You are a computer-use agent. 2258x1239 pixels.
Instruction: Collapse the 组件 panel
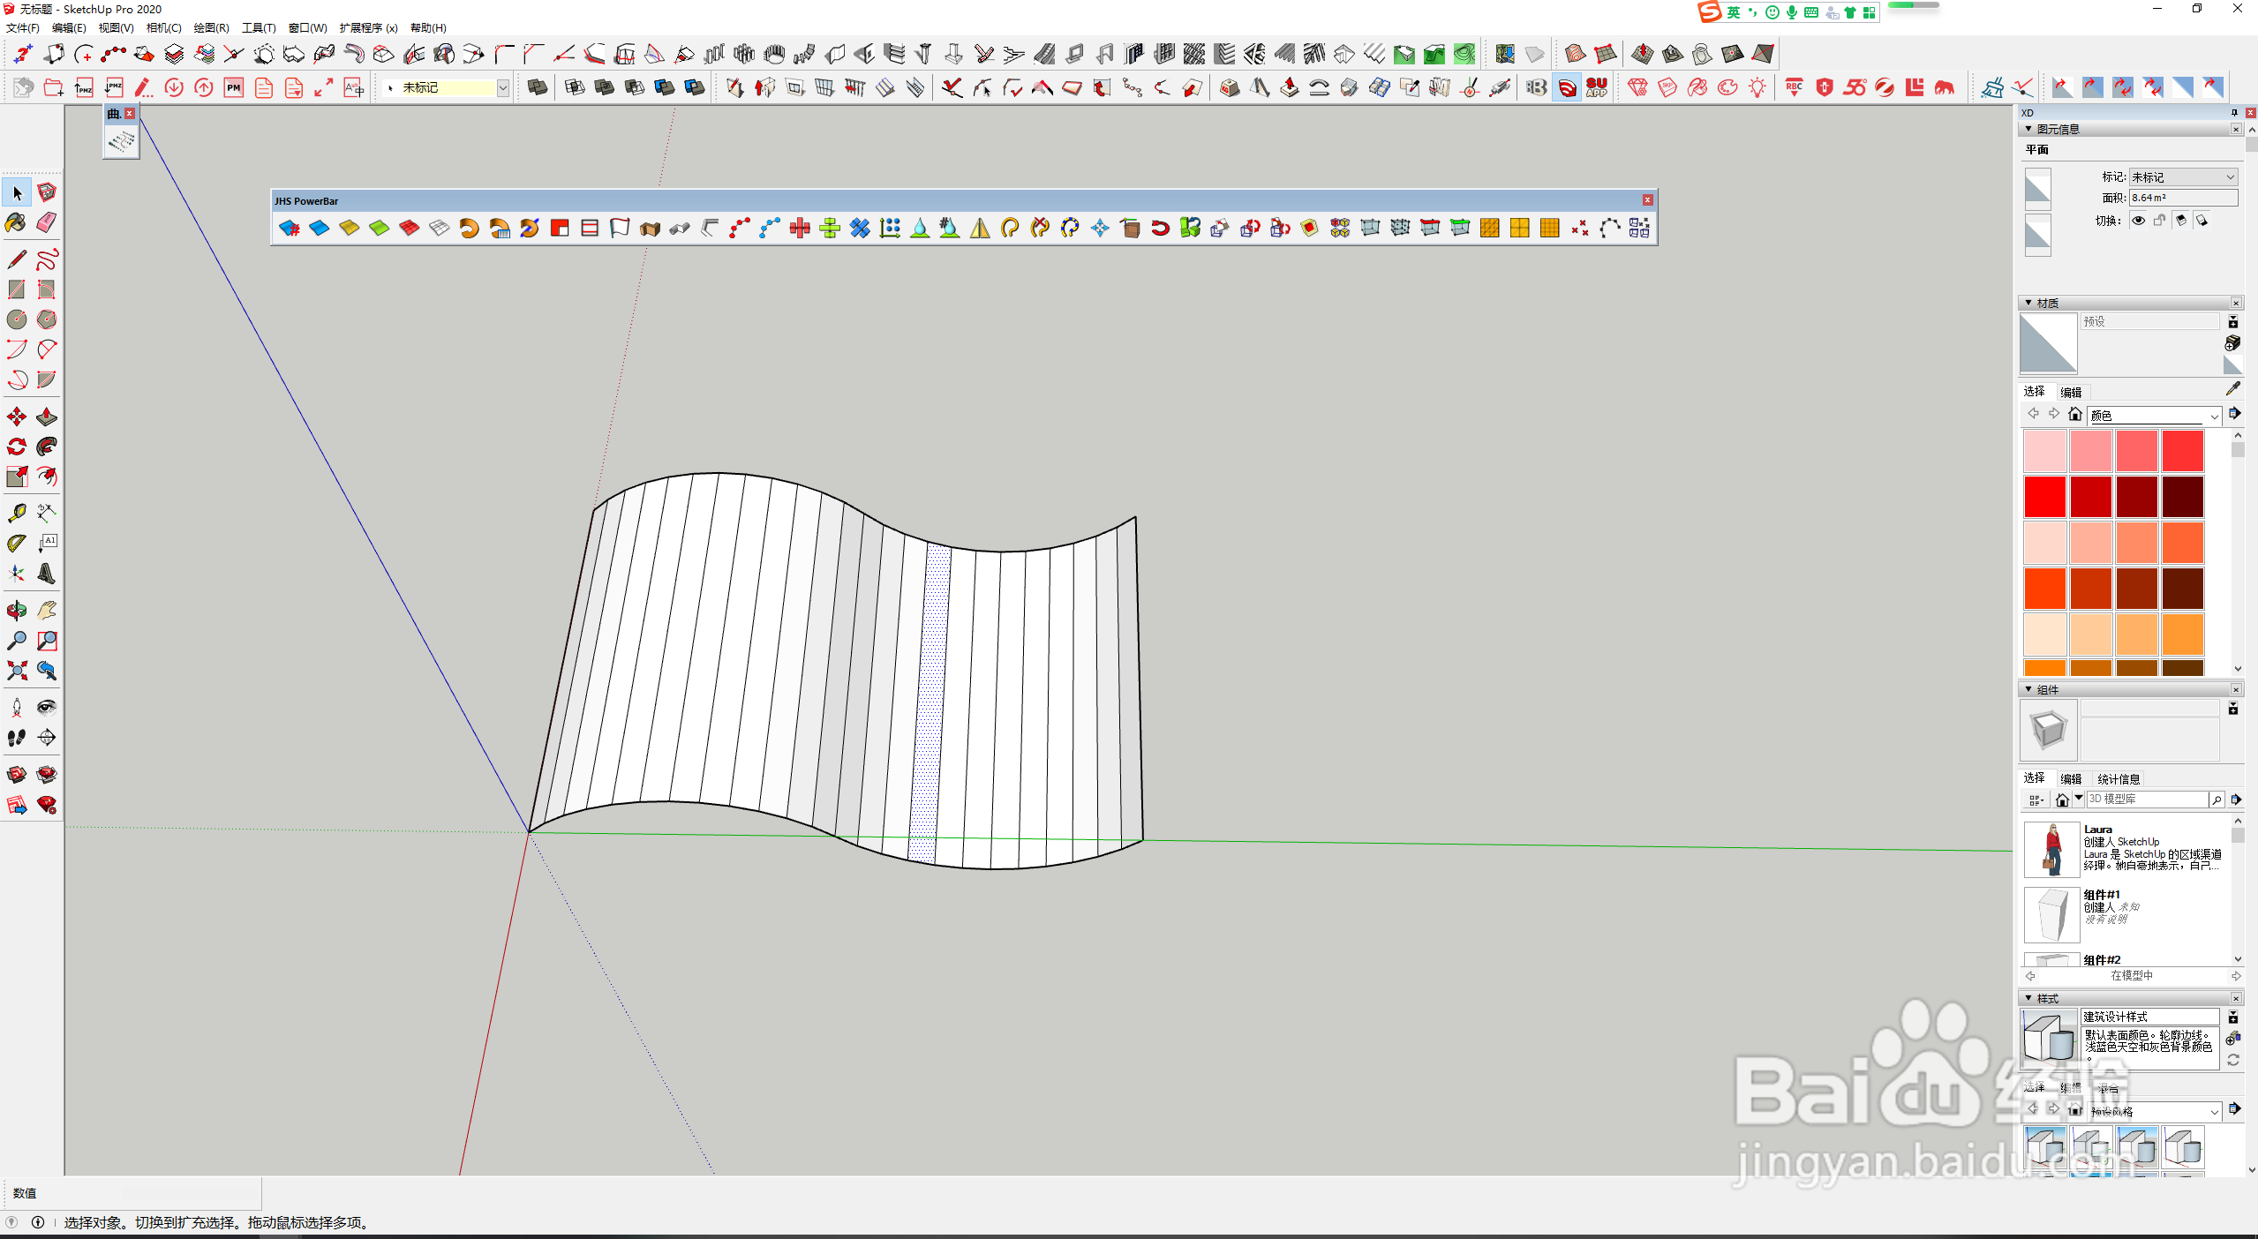(x=2028, y=689)
